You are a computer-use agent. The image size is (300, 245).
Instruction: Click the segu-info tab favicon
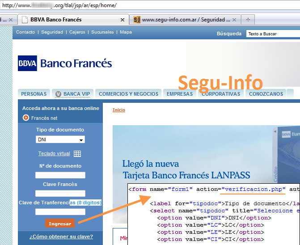(x=137, y=20)
